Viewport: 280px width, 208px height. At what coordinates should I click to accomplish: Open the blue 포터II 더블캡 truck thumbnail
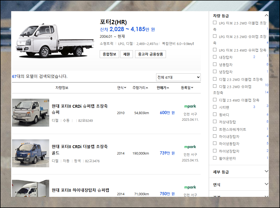click(31, 153)
